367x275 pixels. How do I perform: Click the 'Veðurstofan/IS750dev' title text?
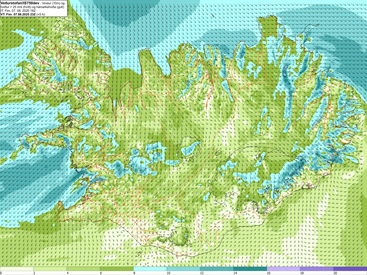pyautogui.click(x=20, y=3)
